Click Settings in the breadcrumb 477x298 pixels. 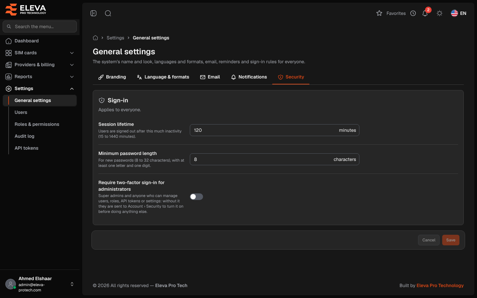tap(115, 38)
